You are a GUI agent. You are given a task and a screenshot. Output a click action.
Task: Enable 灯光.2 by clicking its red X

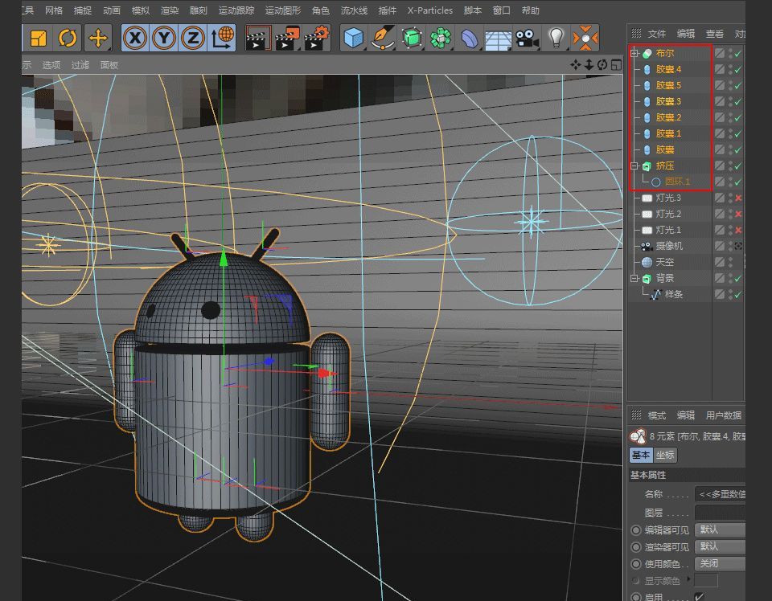(738, 214)
